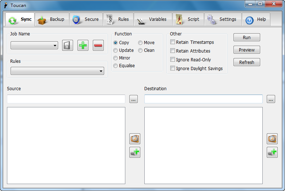285x191 pixels.
Task: Click the Destination path text field
Action: 203,99
